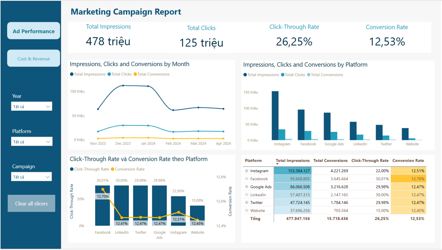Switch to Cost & Revenue page

point(34,59)
